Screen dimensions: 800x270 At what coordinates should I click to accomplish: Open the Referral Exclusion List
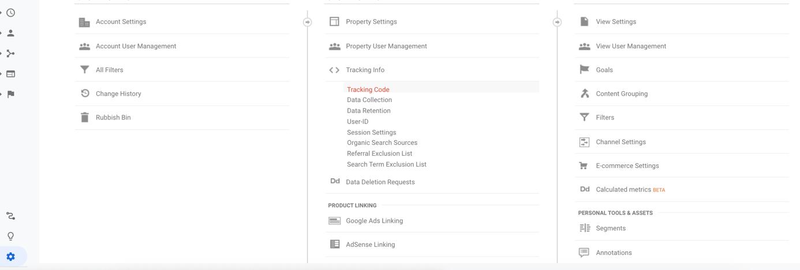[379, 153]
